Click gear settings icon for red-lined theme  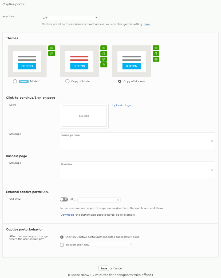tap(104, 59)
